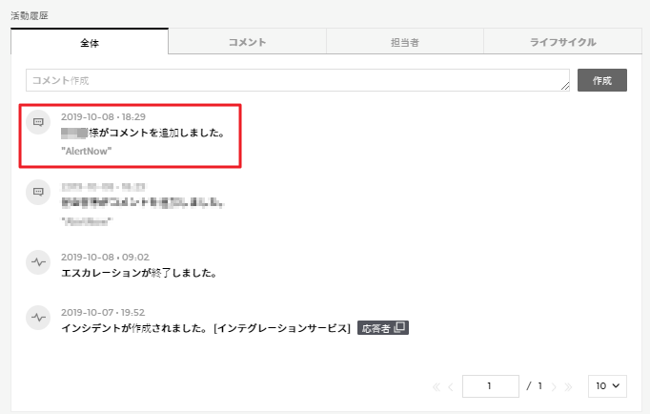Screen dimensions: 650x414
Task: Open the ライフサイクル tab
Action: click(562, 42)
